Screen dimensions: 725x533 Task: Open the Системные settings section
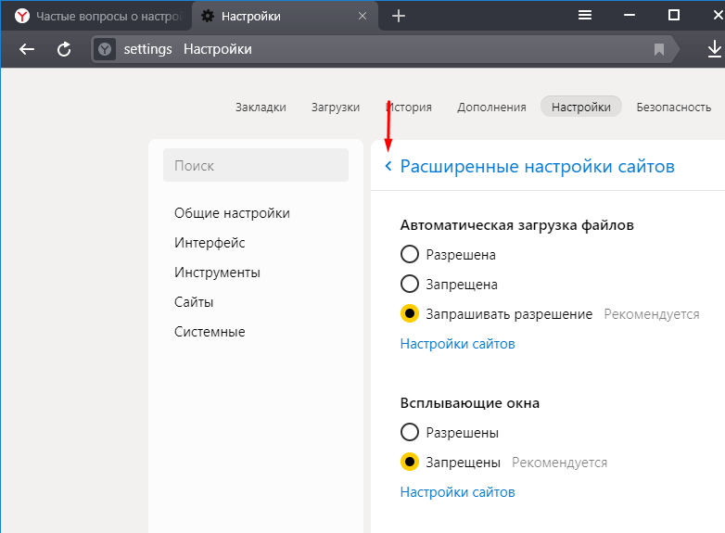(210, 332)
